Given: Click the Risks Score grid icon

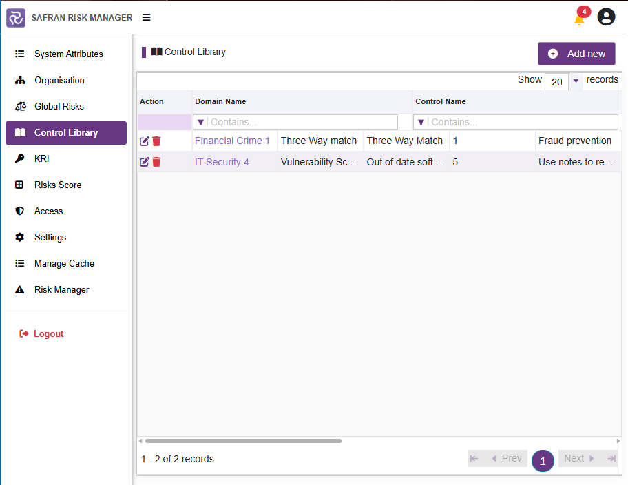Looking at the screenshot, I should click(x=19, y=185).
